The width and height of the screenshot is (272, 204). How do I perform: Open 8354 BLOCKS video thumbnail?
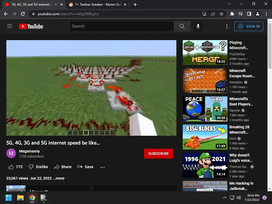click(205, 137)
